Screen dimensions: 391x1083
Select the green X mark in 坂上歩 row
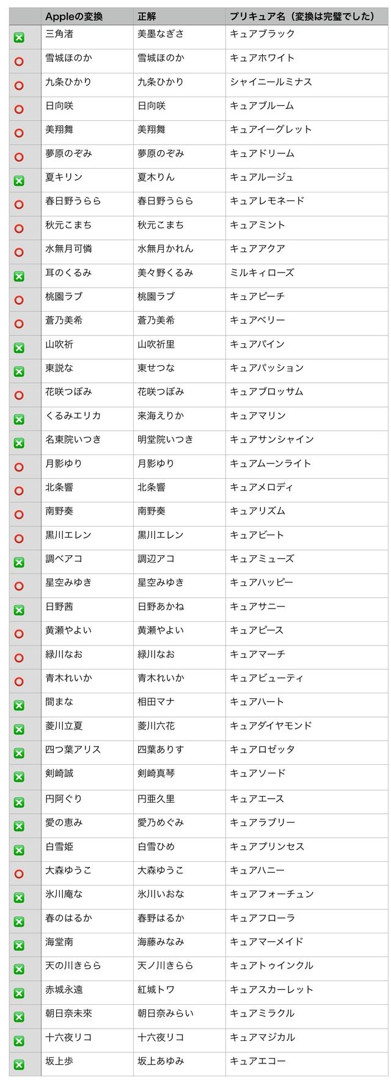click(19, 1065)
